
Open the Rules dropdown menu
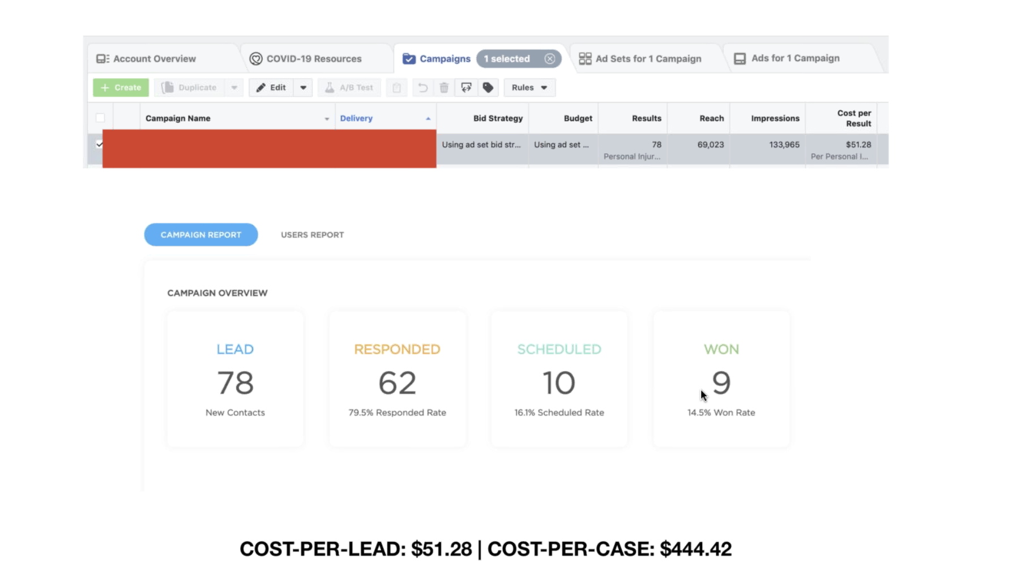529,88
